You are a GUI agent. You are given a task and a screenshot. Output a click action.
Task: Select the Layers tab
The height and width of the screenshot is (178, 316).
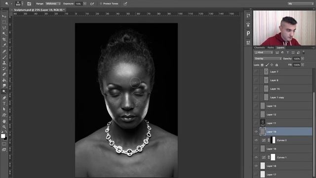(280, 47)
